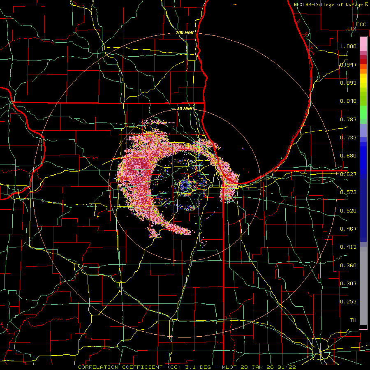370x370 pixels.
Task: Select the 0.787 scale value
Action: pos(348,119)
